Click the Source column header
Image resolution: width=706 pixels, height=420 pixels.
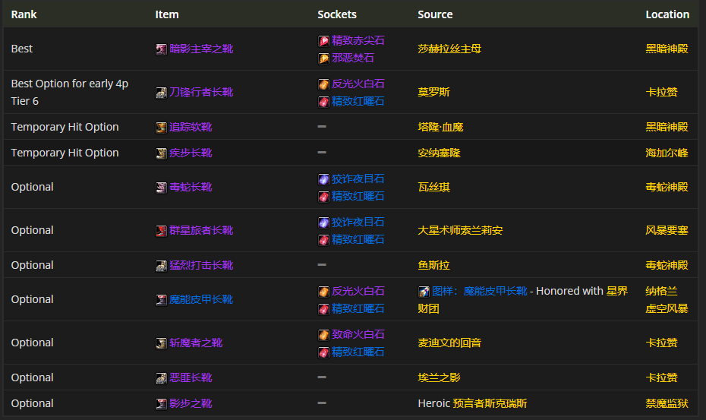coord(435,14)
